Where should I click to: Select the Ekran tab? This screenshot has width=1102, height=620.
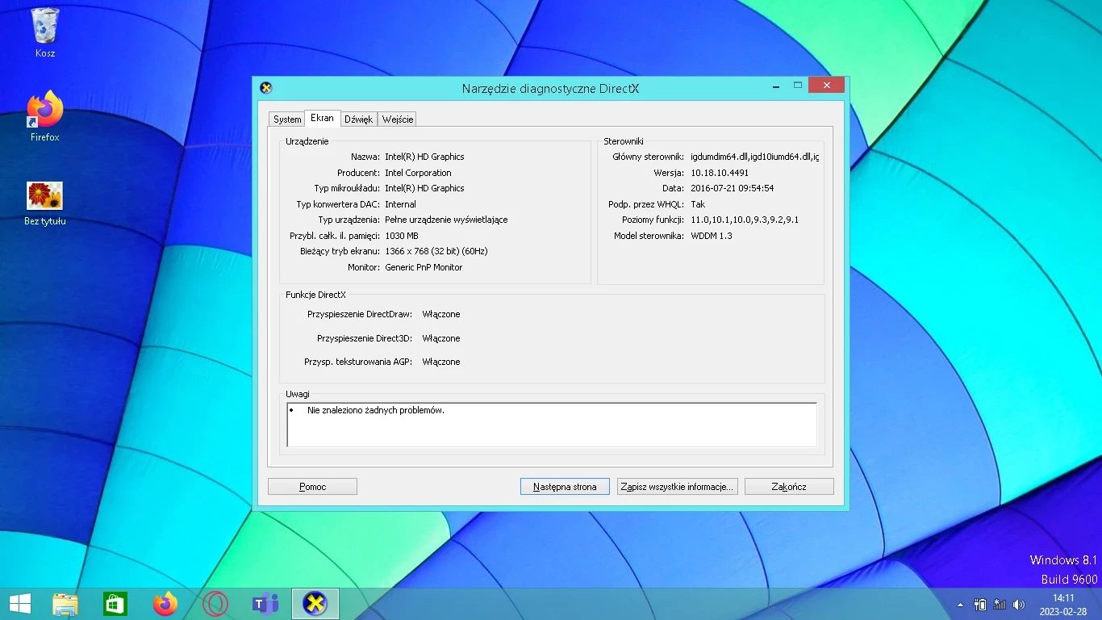point(322,118)
